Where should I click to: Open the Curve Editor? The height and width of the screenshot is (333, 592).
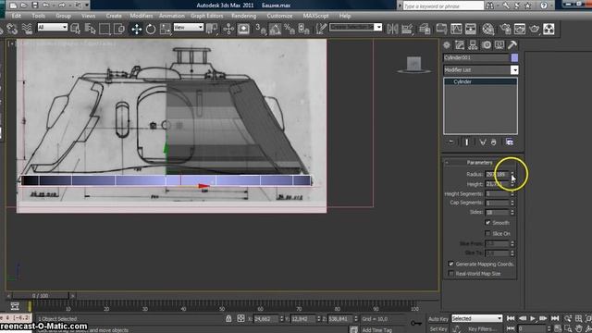click(x=456, y=29)
